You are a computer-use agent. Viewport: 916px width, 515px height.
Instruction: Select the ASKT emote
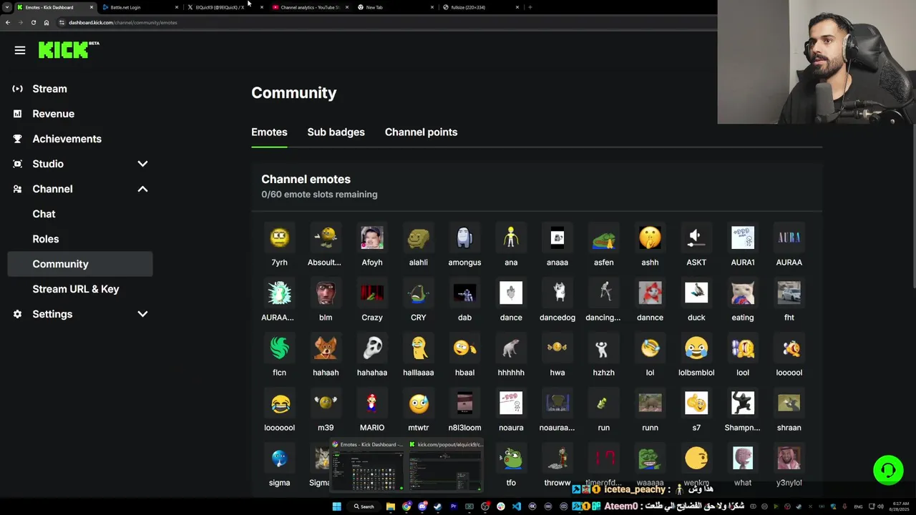696,237
